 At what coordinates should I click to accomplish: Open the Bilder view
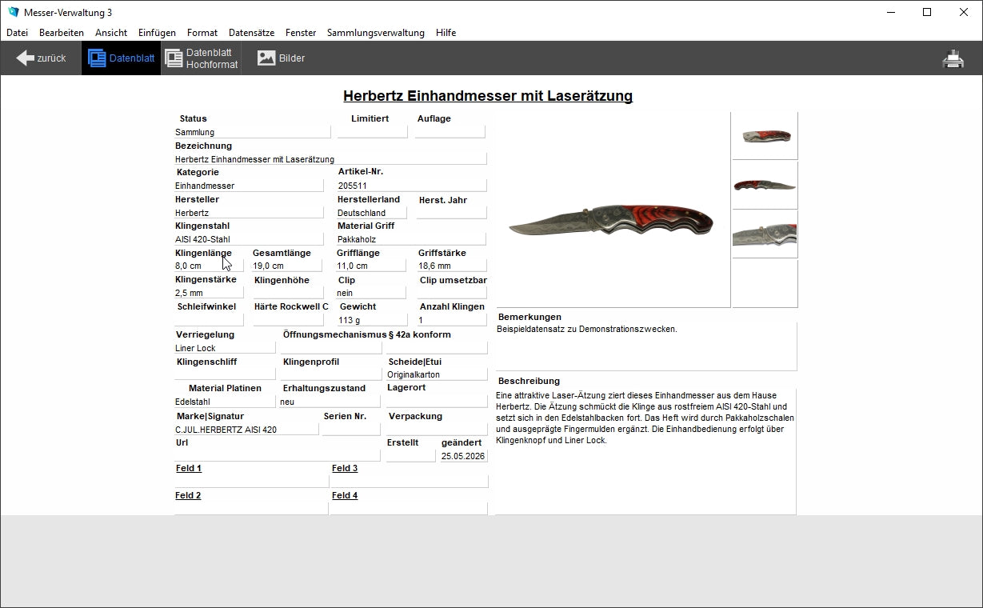click(281, 58)
